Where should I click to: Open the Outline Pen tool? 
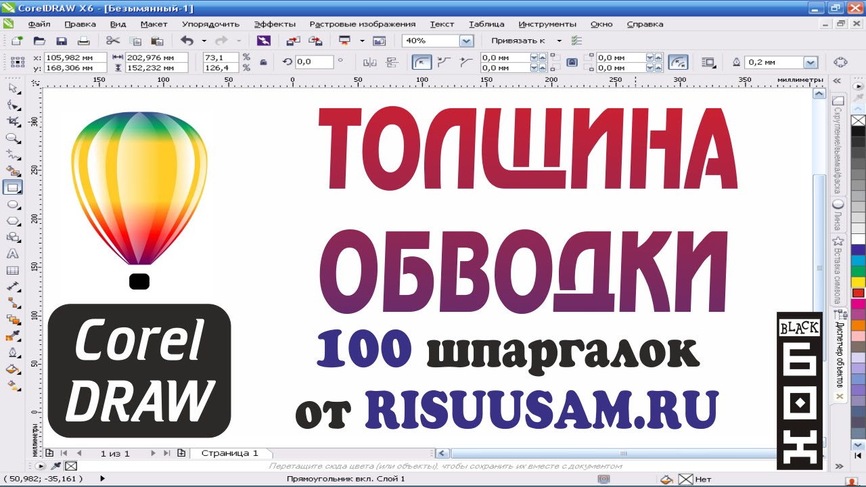pos(13,352)
